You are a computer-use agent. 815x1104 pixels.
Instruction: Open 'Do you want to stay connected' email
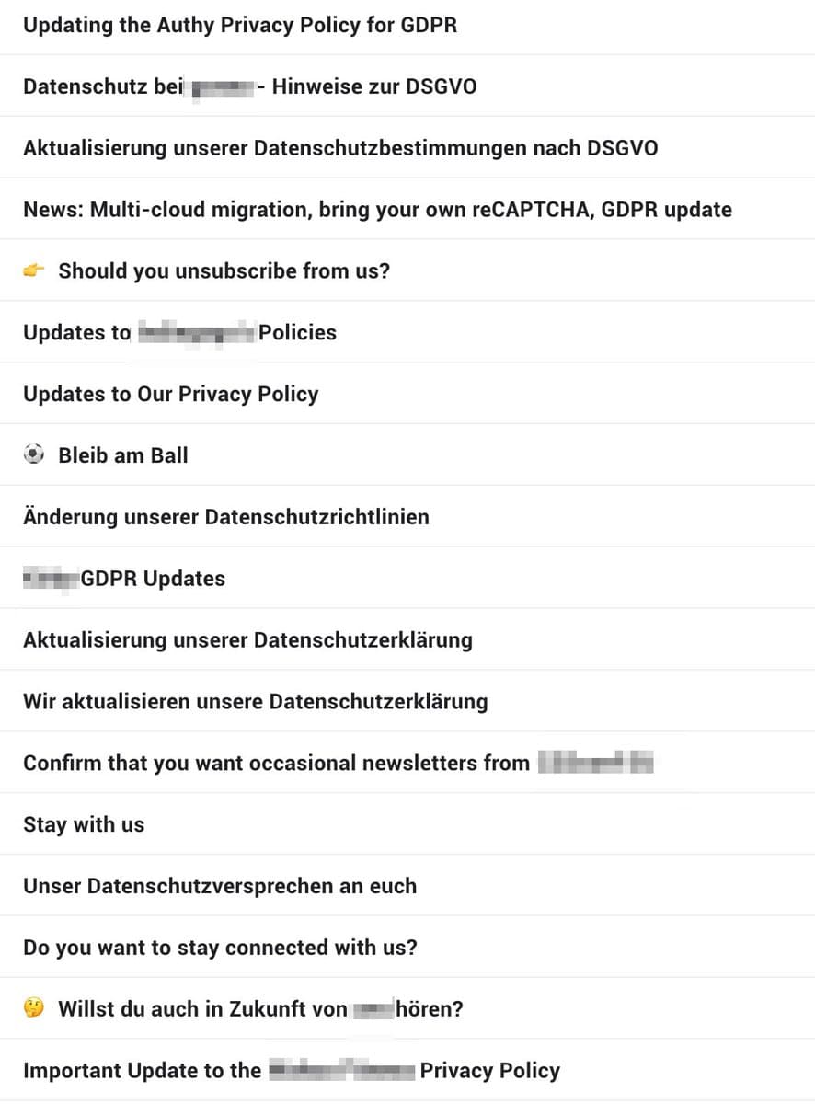220,948
